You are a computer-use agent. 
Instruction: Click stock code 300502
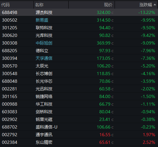[x=10, y=20]
